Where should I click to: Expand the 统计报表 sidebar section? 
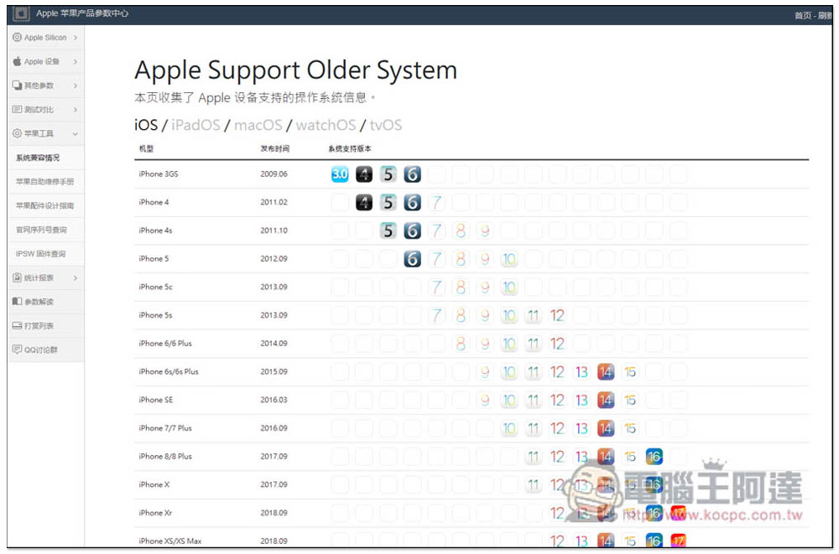[x=45, y=277]
